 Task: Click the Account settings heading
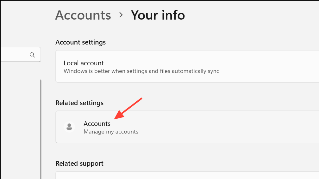[80, 42]
